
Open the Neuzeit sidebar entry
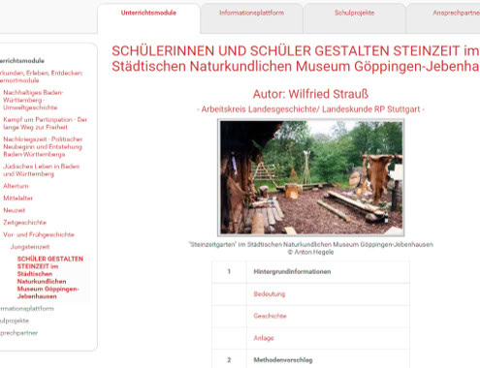tap(15, 210)
